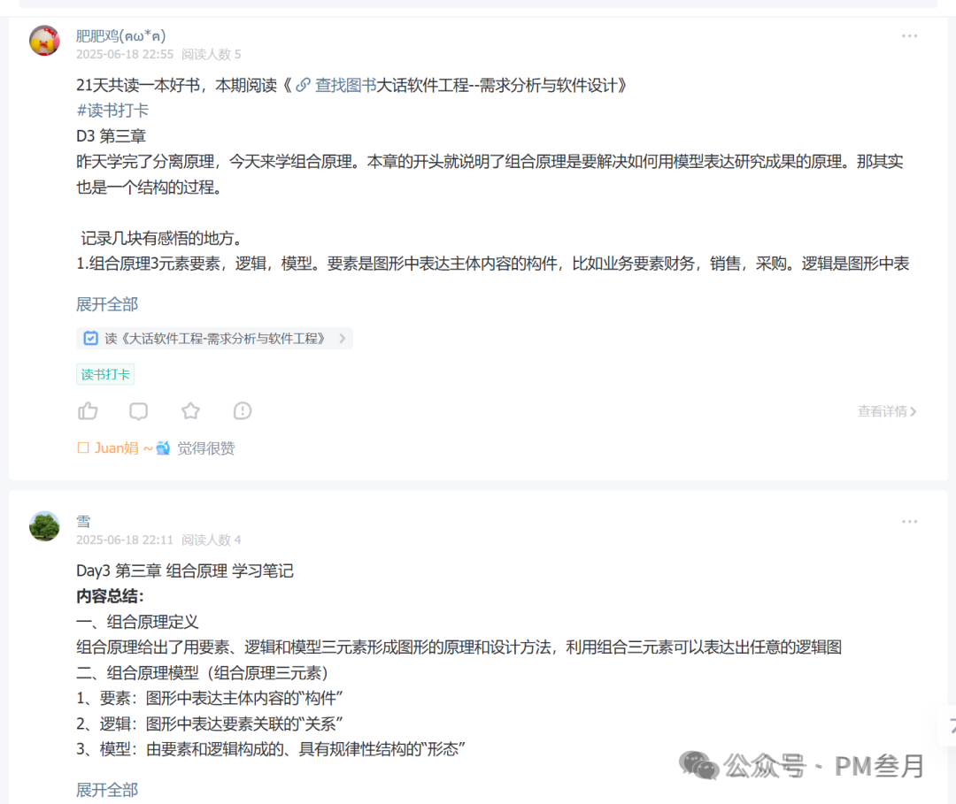Toggle like shown by Juan娟 觉得很赞
The width and height of the screenshot is (956, 804).
click(x=205, y=448)
